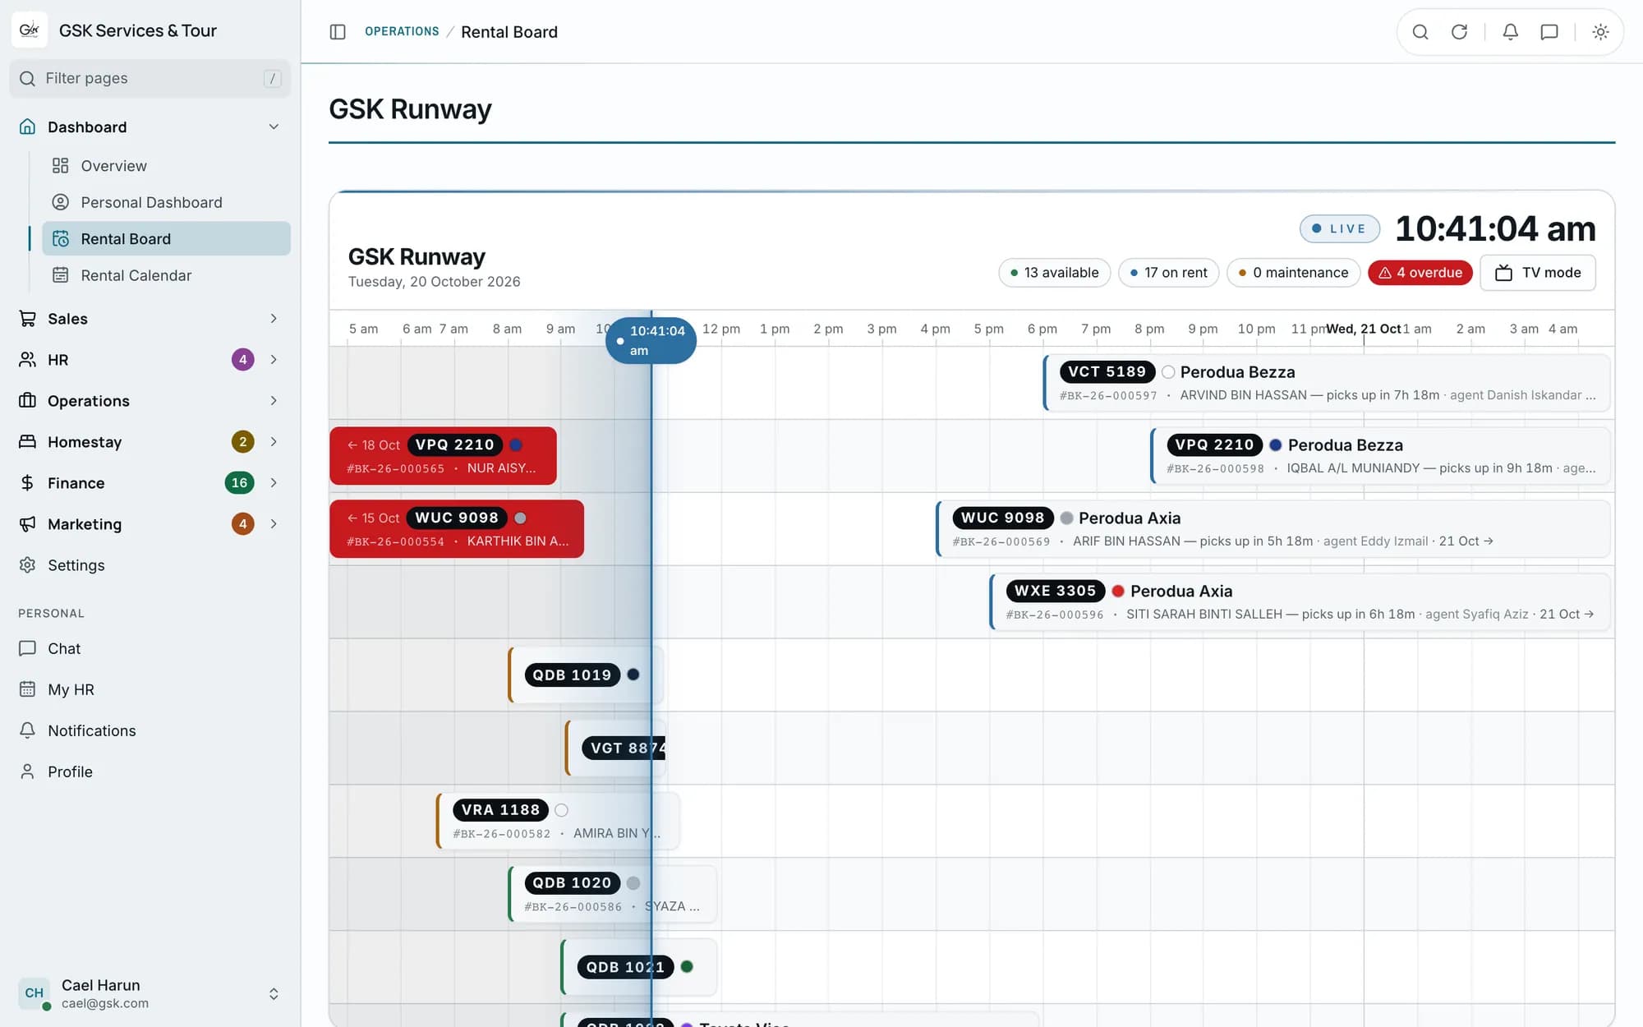The width and height of the screenshot is (1643, 1027).
Task: Toggle the sidebar panel icon
Action: (x=338, y=32)
